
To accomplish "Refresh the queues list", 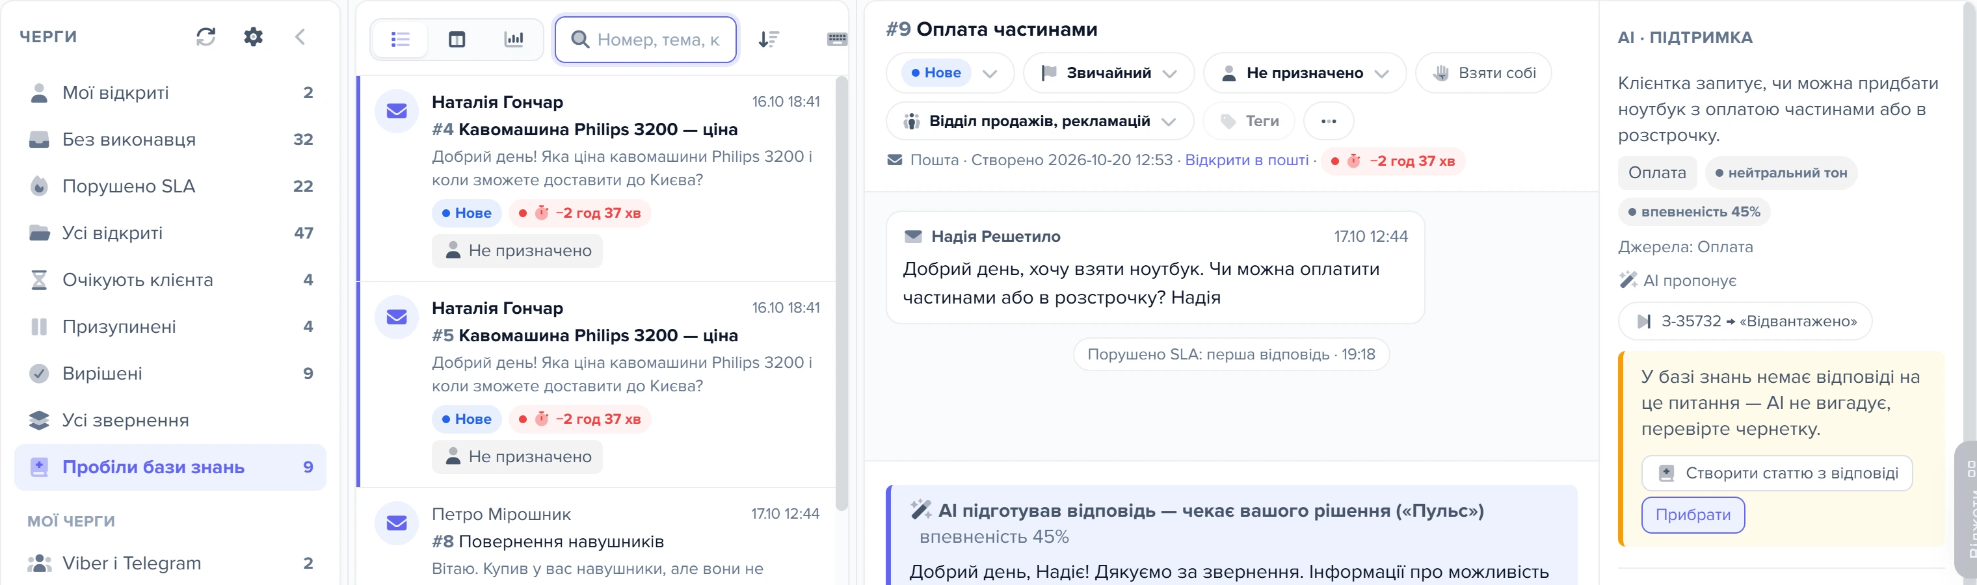I will click(206, 37).
